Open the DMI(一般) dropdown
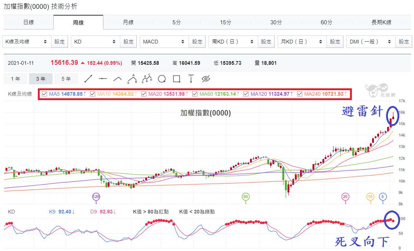 click(x=371, y=42)
